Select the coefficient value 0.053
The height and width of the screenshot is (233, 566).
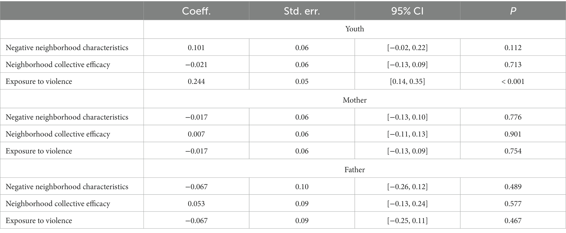[196, 204]
